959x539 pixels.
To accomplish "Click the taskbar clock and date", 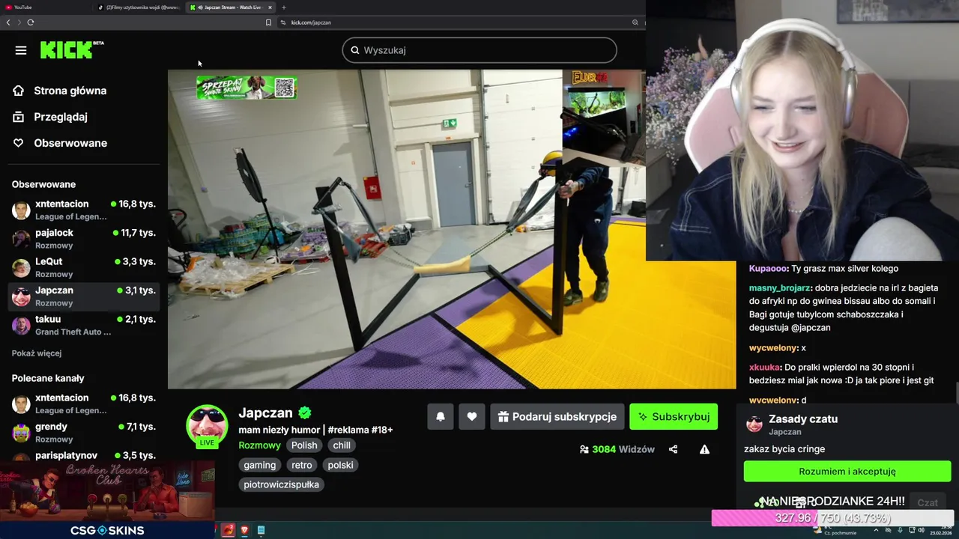I will [942, 530].
